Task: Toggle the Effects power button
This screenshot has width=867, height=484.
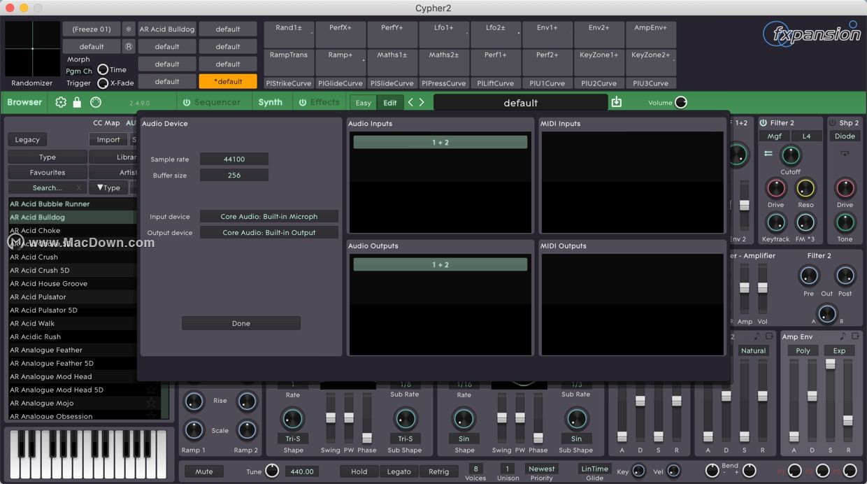Action: pyautogui.click(x=303, y=102)
